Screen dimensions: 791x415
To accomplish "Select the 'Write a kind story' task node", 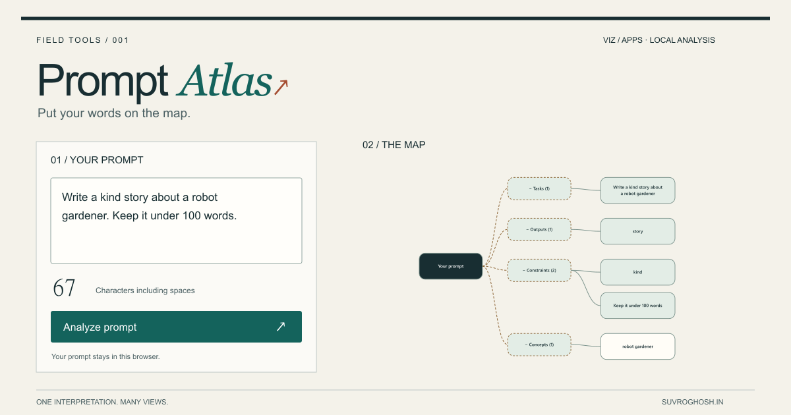I will coord(637,190).
